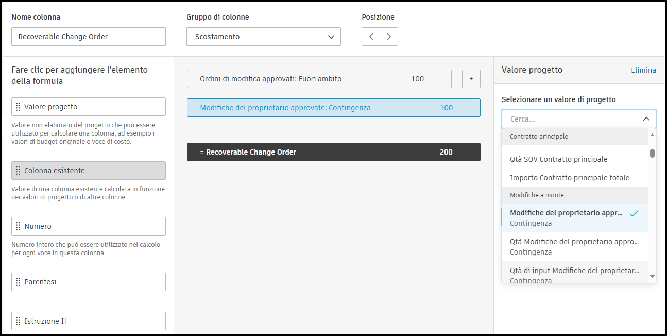
Task: Click the Istruzione If drag handle icon
Action: point(19,321)
